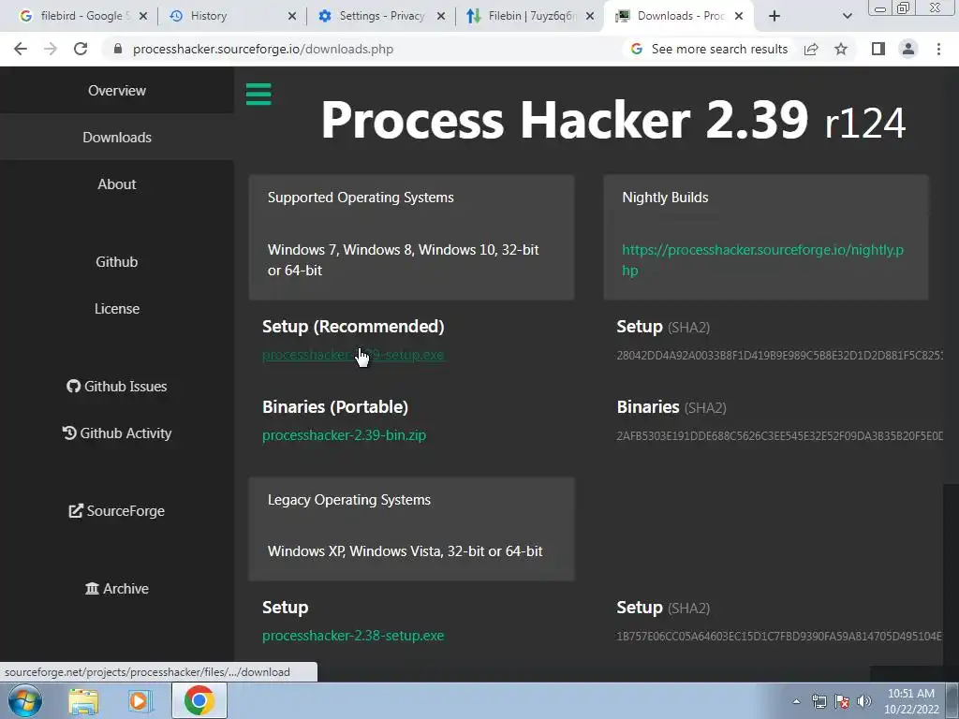Download processhacker-2.39-bin.zip portable binaries
Viewport: 959px width, 719px height.
click(345, 435)
